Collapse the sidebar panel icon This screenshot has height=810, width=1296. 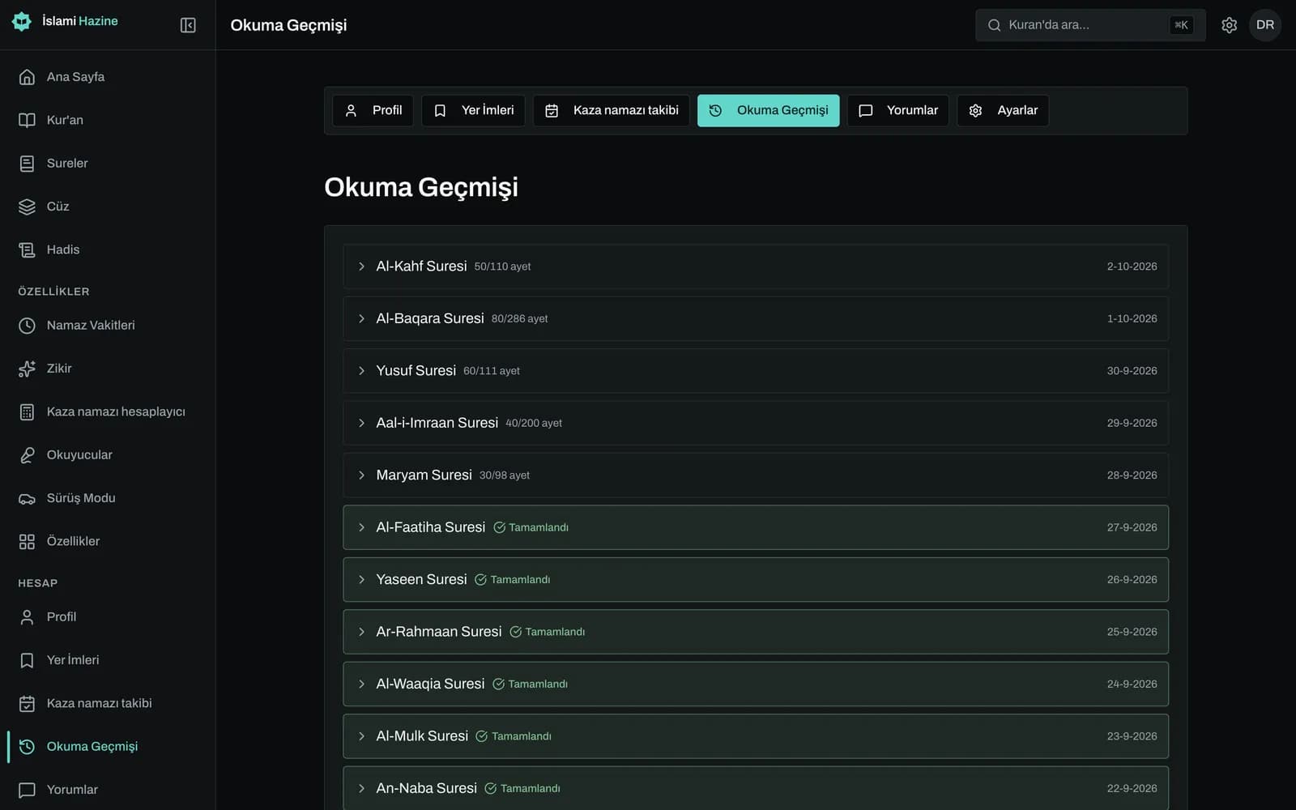pyautogui.click(x=188, y=25)
